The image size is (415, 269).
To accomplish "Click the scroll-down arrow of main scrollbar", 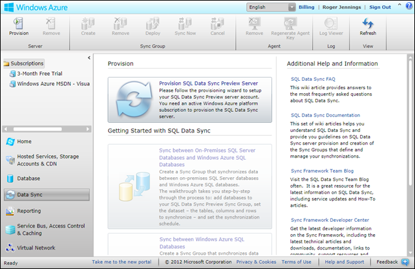I will 410,253.
